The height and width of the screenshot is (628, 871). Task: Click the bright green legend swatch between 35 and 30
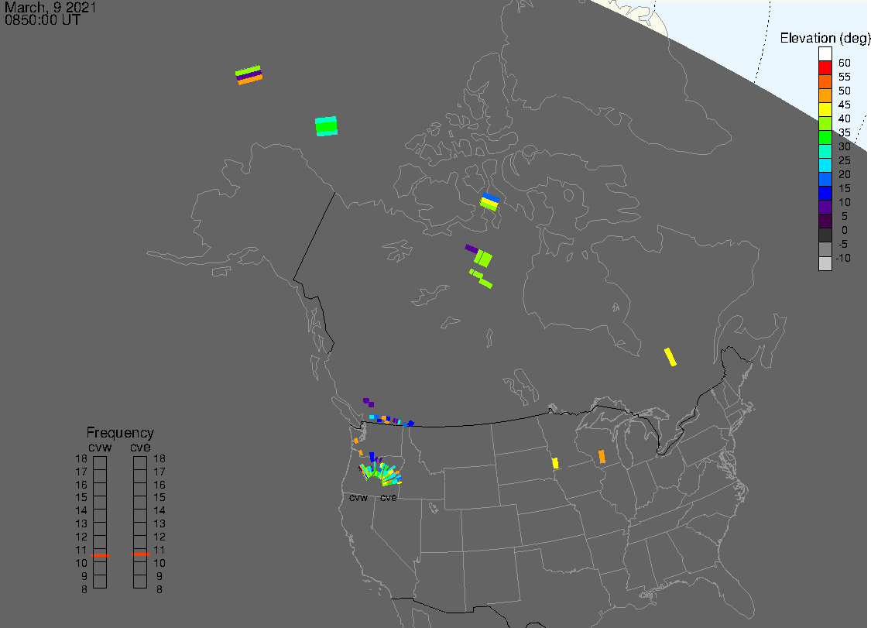tap(825, 137)
